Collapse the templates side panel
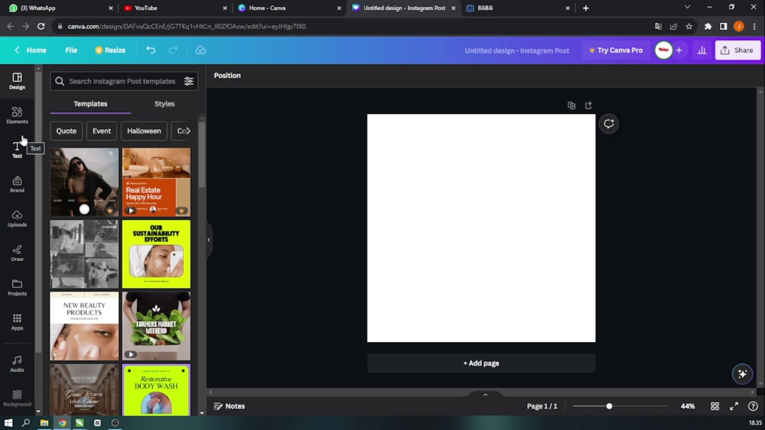This screenshot has width=765, height=430. click(208, 239)
